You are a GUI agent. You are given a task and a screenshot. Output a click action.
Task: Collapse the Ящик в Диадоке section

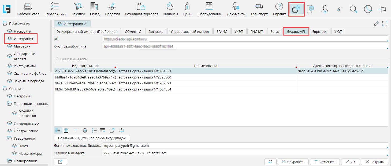[x=57, y=59]
